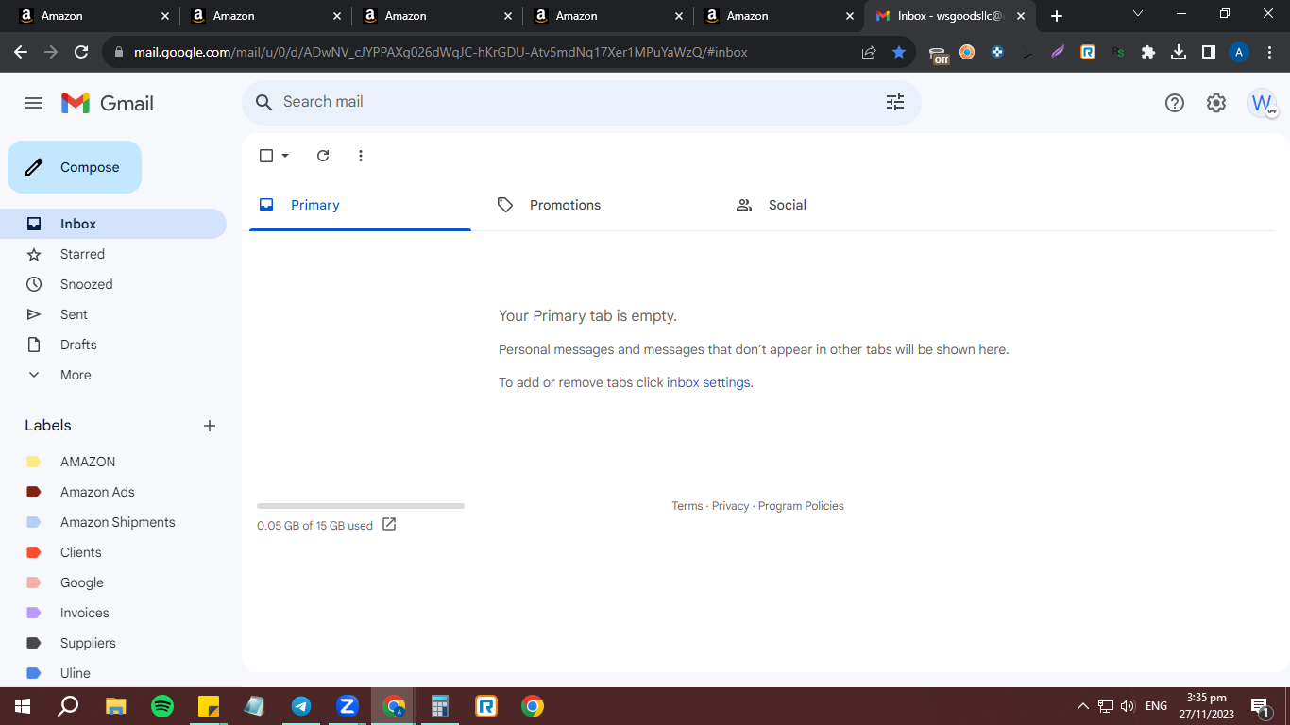Open the purple feather extension
Viewport: 1290px width, 725px height.
[x=1058, y=52]
